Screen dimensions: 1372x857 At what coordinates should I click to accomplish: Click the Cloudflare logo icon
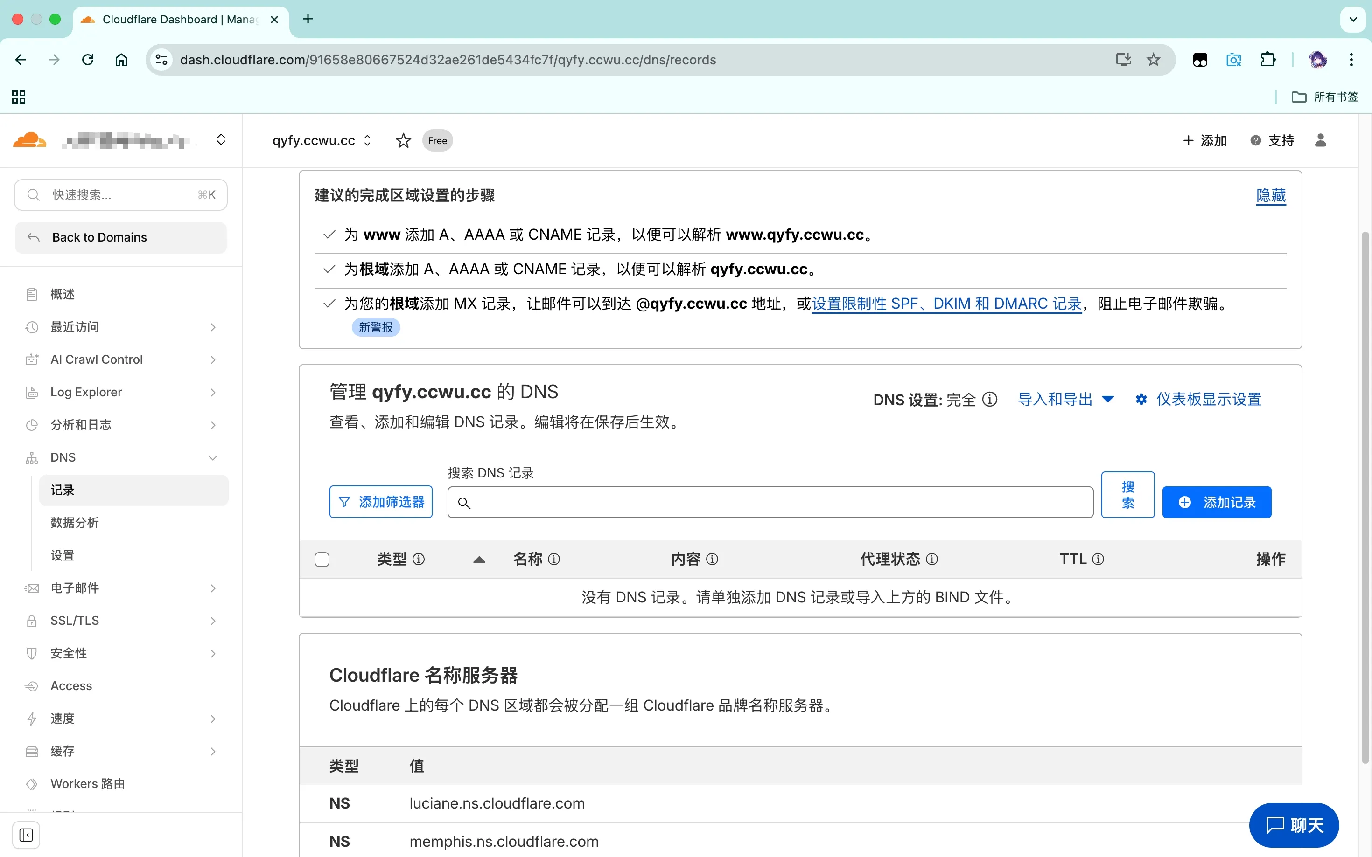tap(29, 140)
